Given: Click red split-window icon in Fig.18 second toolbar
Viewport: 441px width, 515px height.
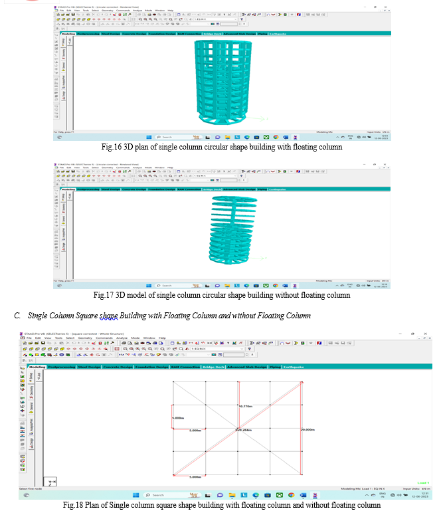Looking at the screenshot, I should 117,349.
